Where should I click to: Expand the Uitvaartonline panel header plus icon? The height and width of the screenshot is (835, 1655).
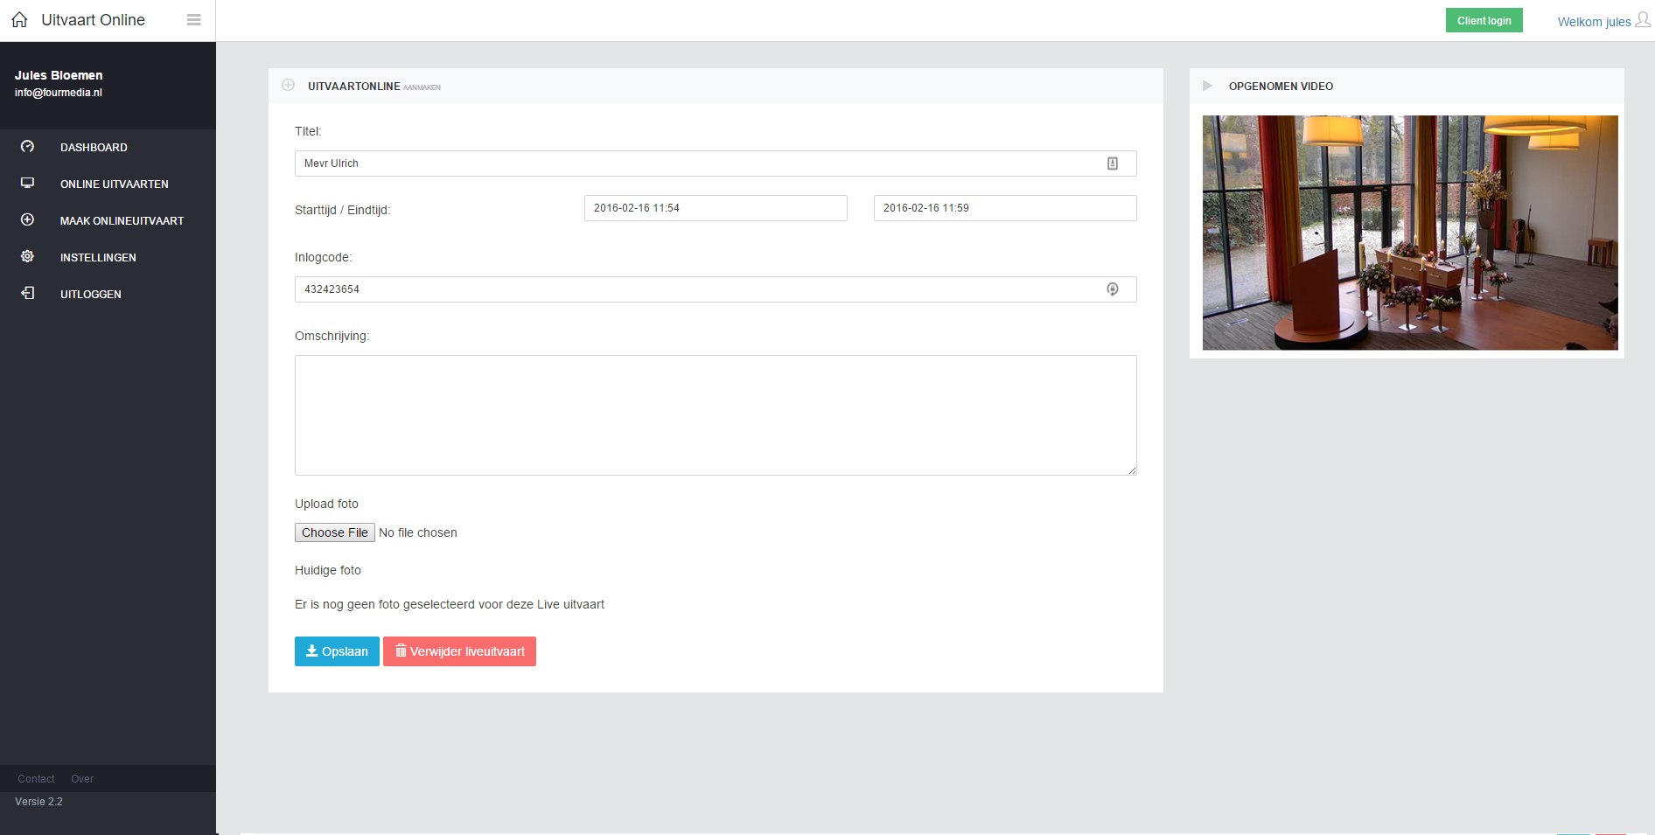pyautogui.click(x=288, y=86)
